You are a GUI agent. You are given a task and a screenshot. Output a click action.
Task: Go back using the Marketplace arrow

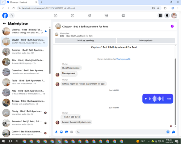click(4, 24)
